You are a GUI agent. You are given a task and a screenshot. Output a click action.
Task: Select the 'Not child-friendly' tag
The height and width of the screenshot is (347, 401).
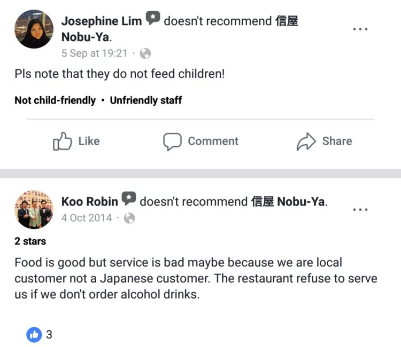click(55, 100)
